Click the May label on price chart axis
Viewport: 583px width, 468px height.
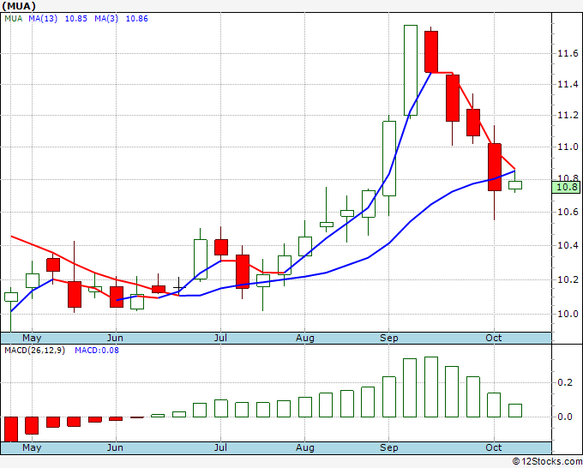[31, 339]
